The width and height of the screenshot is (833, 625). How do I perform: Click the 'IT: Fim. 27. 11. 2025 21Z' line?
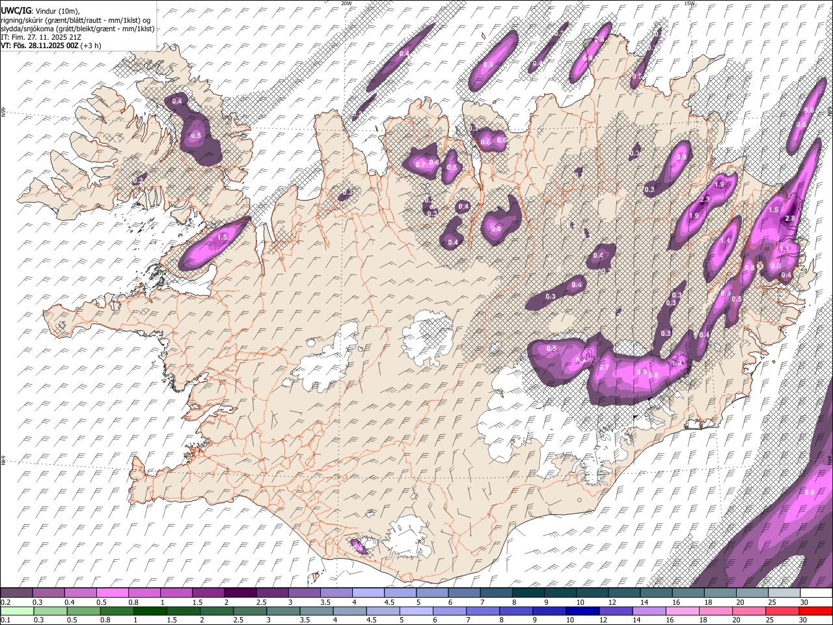point(42,37)
